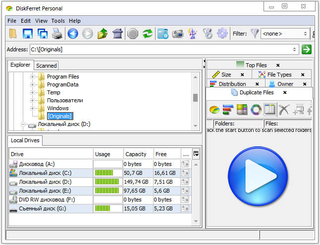Click the Print toolbar icon
The height and width of the screenshot is (245, 320).
(x=57, y=34)
